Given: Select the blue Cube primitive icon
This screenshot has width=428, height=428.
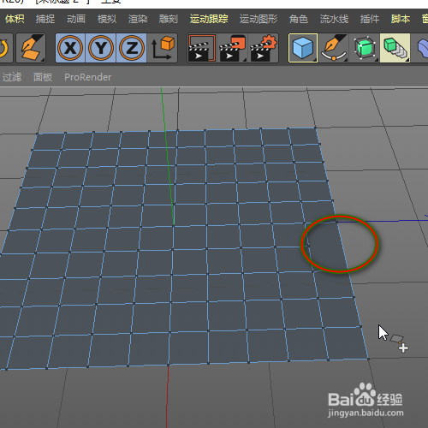Looking at the screenshot, I should coord(303,48).
